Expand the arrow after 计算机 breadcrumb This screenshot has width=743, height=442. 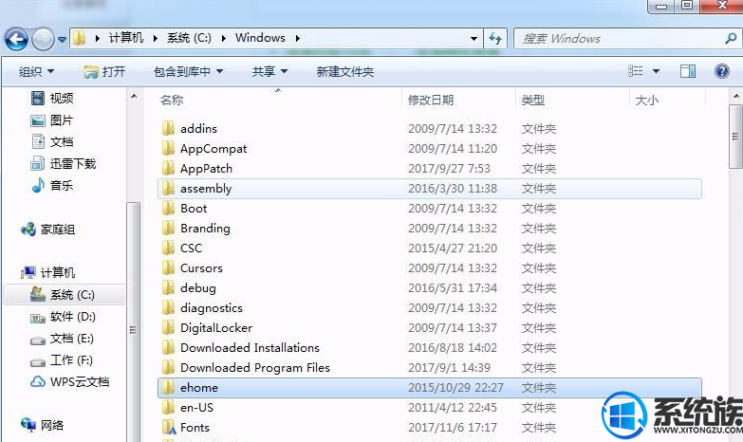click(155, 38)
